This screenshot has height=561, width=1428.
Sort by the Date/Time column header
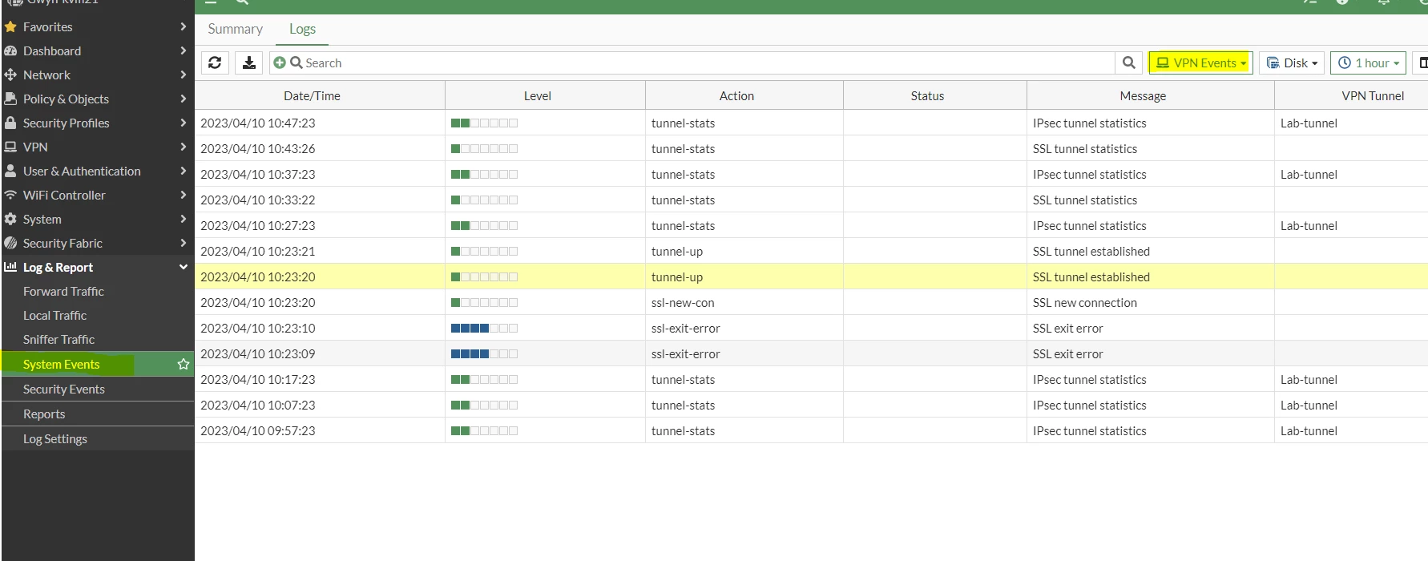coord(321,95)
